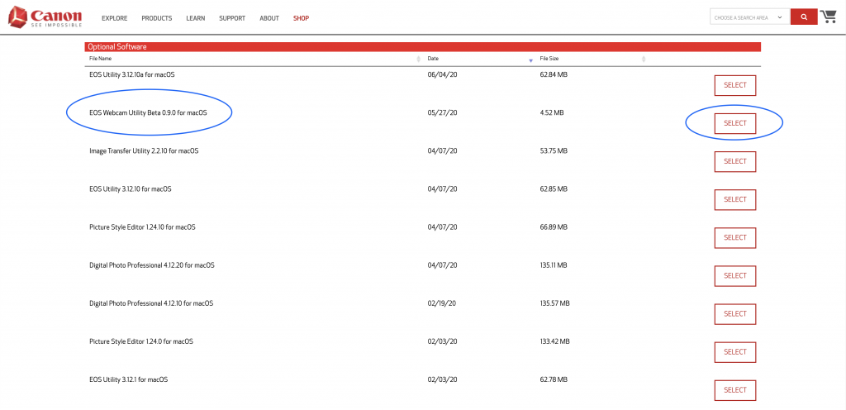846x410 pixels.
Task: Sort by File Name column arrows
Action: 418,59
